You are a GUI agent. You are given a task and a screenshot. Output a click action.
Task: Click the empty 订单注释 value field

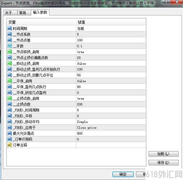(x=111, y=145)
